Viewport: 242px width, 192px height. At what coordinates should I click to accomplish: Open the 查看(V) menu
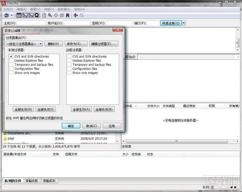pyautogui.click(x=35, y=9)
